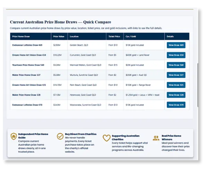Click the gold checkmark circle icon
Screen dimensions: 204x171
tap(60, 136)
